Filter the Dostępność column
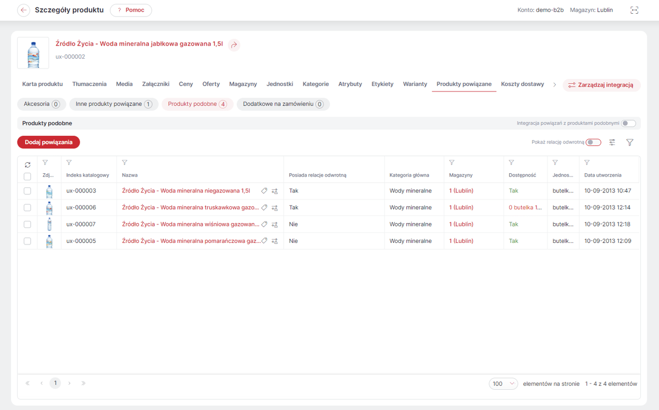659x410 pixels. coord(511,163)
